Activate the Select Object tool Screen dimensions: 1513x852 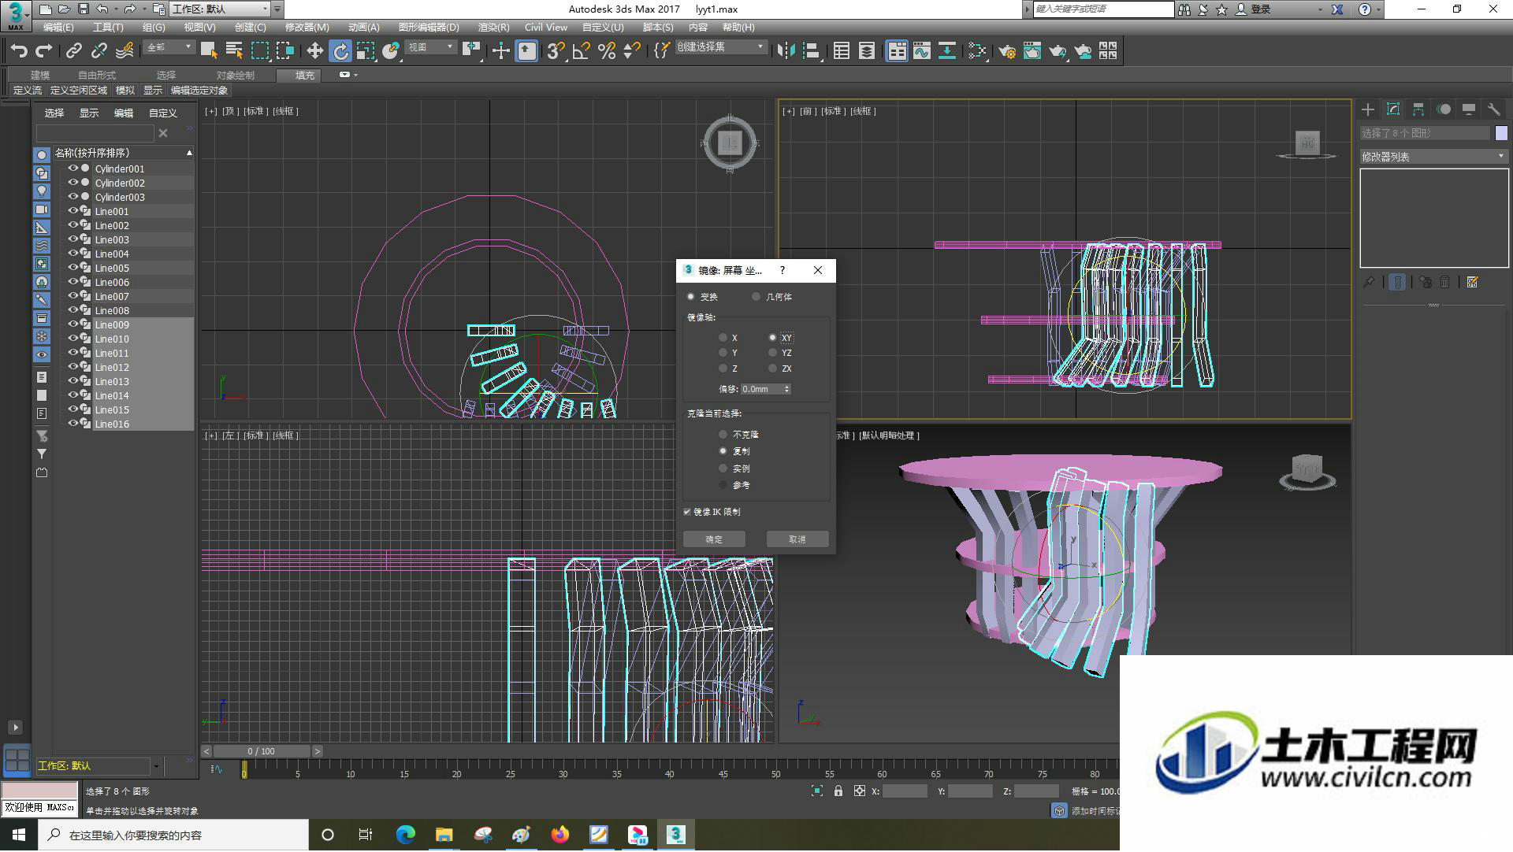209,51
